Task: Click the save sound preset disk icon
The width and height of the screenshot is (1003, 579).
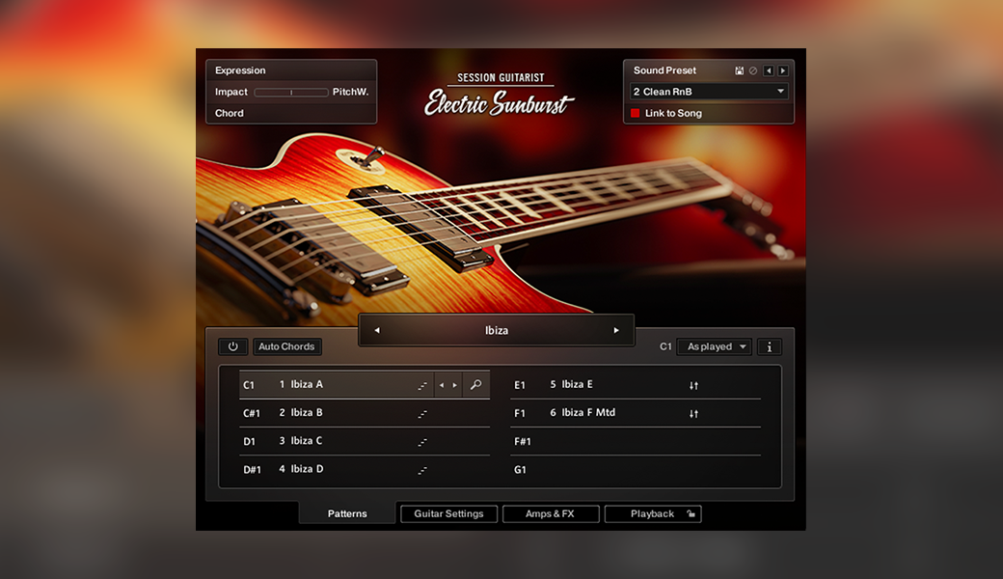Action: 739,71
